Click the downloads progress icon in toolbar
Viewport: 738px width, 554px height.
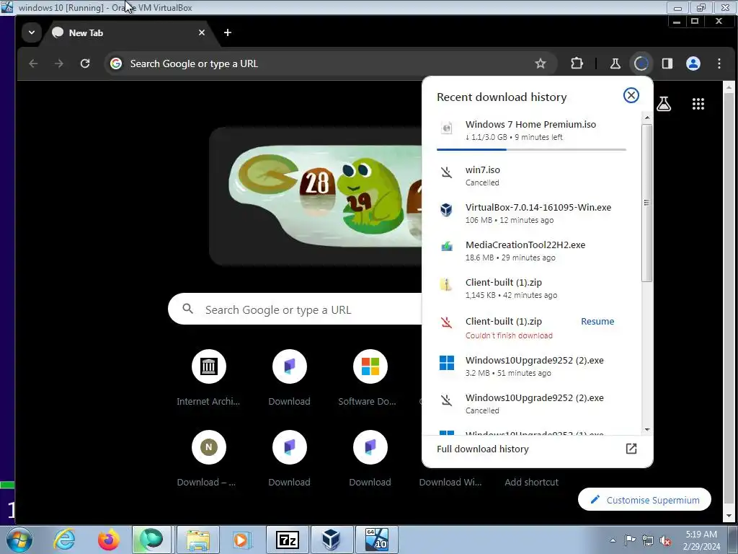(641, 63)
